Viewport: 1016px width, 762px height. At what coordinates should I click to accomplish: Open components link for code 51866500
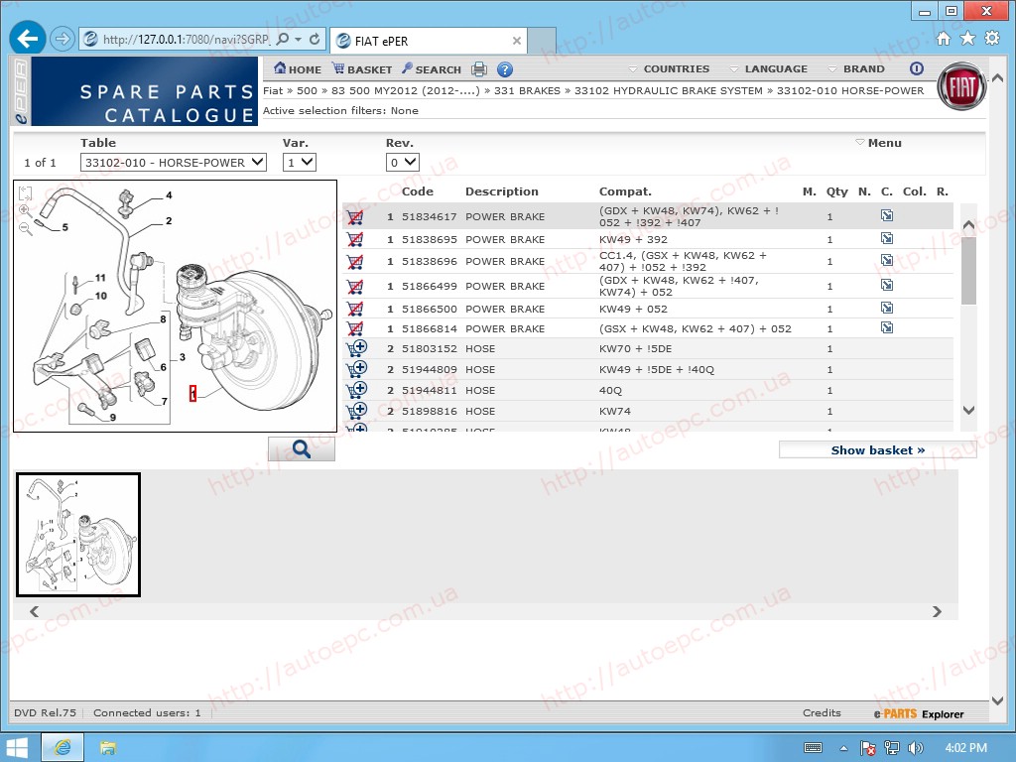click(887, 308)
